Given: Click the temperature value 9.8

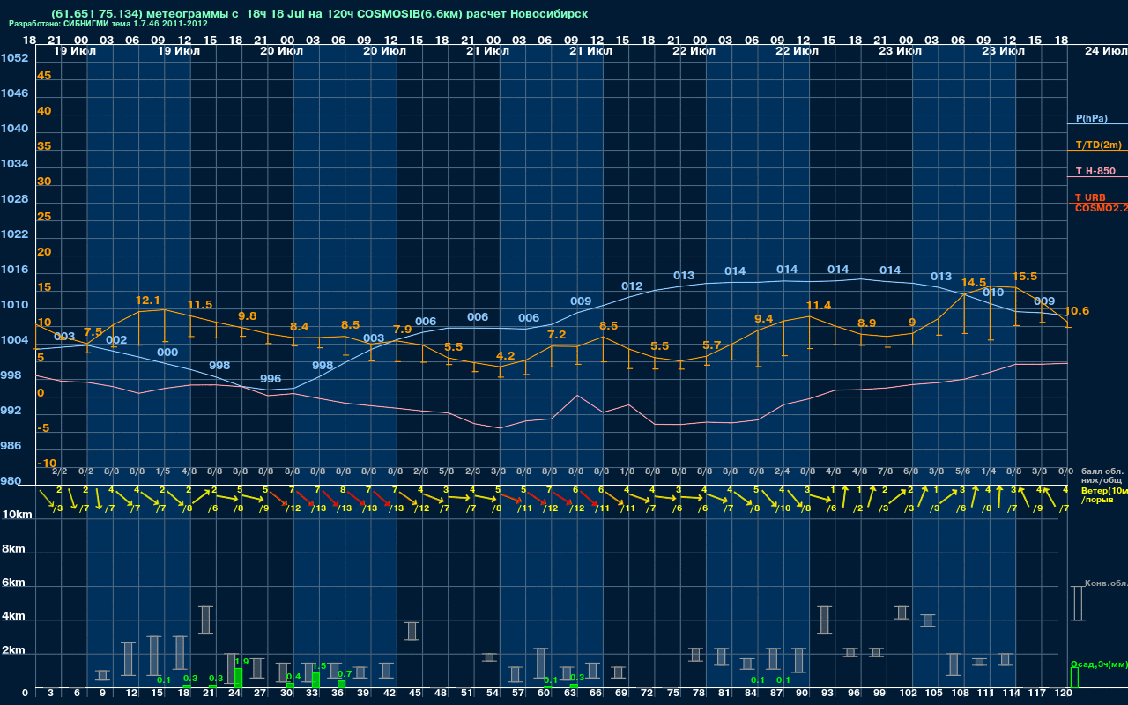Looking at the screenshot, I should [248, 316].
